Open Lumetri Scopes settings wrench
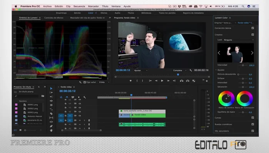This screenshot has width=269, height=153. pyautogui.click(x=80, y=82)
